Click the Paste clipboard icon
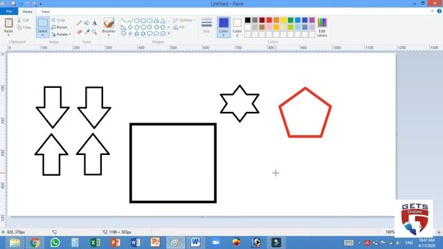 click(8, 23)
